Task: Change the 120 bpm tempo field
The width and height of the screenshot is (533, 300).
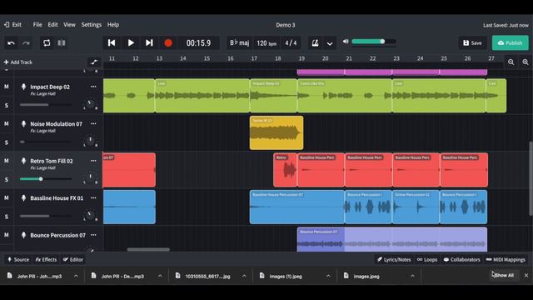Action: pos(266,43)
